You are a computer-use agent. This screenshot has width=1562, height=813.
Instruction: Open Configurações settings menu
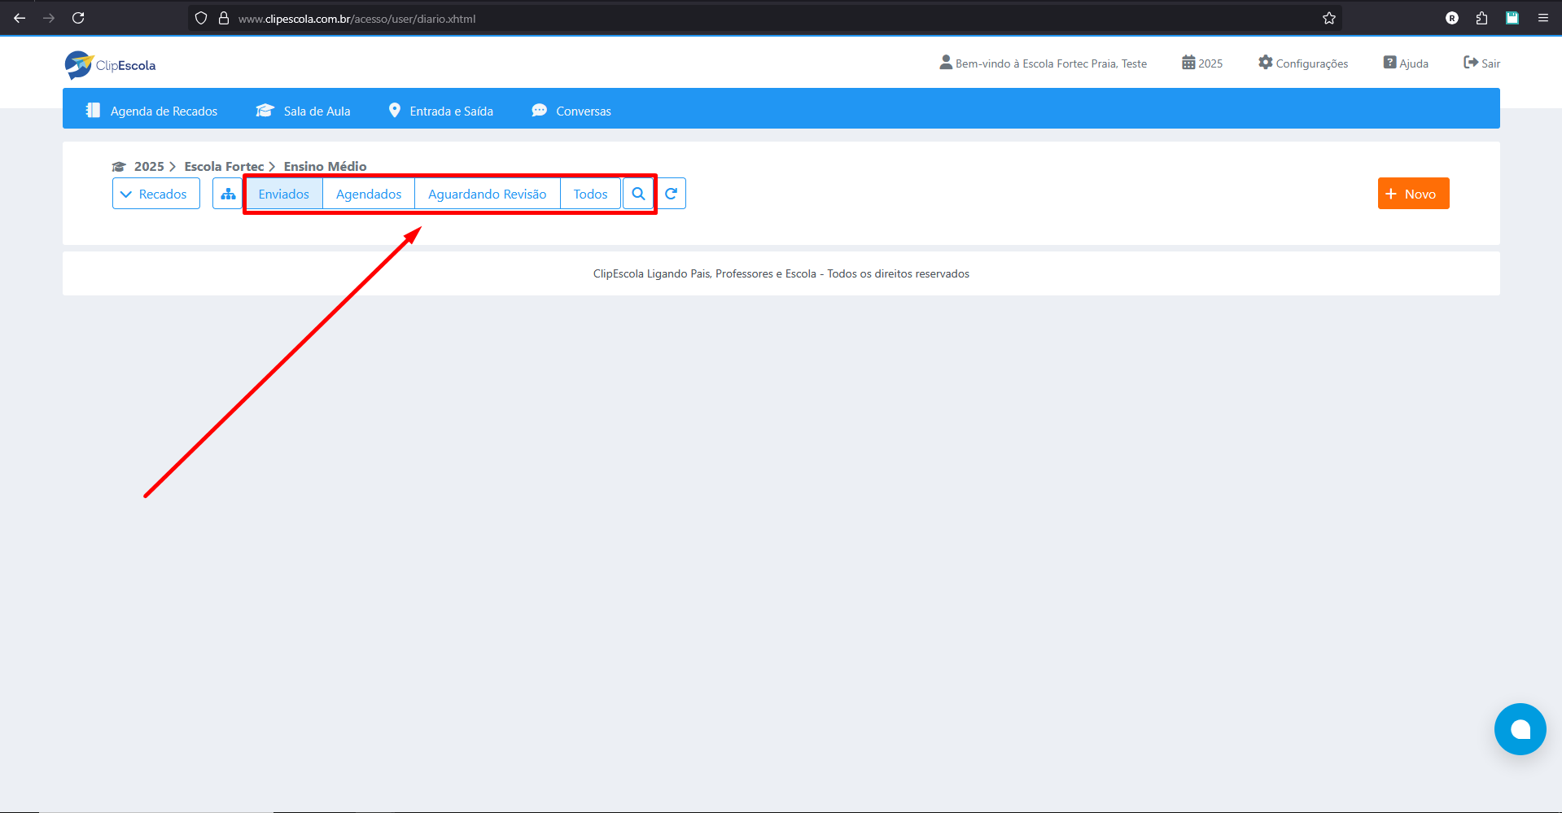1303,63
